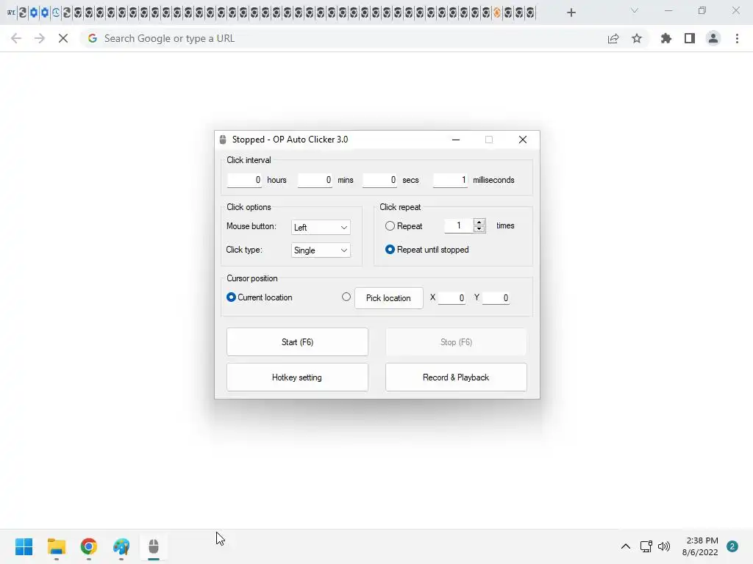Minimize the OP Auto Clicker window
The height and width of the screenshot is (564, 753).
[456, 140]
